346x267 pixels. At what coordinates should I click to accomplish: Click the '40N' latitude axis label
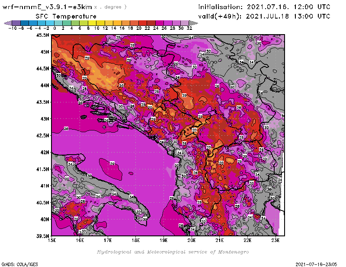coord(45,219)
